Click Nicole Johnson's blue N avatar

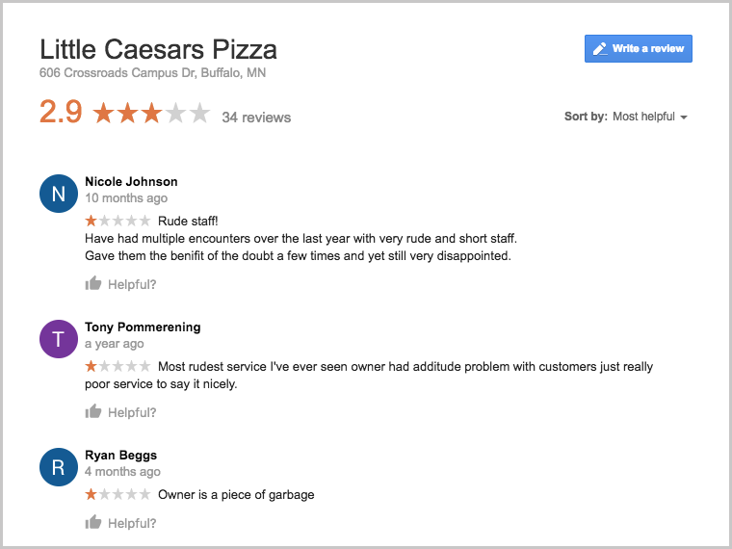pyautogui.click(x=58, y=194)
